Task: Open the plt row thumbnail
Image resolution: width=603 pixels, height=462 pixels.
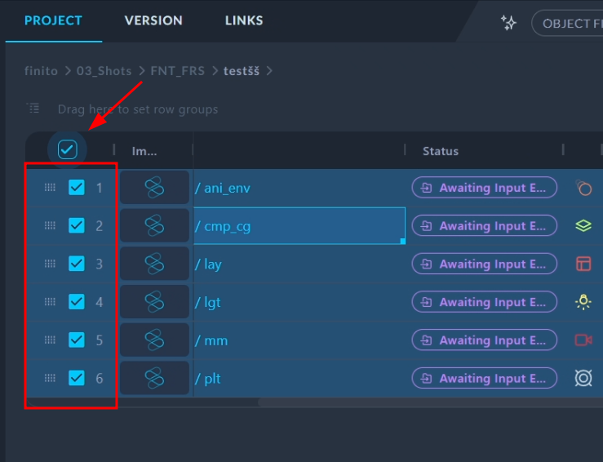Action: [x=154, y=378]
